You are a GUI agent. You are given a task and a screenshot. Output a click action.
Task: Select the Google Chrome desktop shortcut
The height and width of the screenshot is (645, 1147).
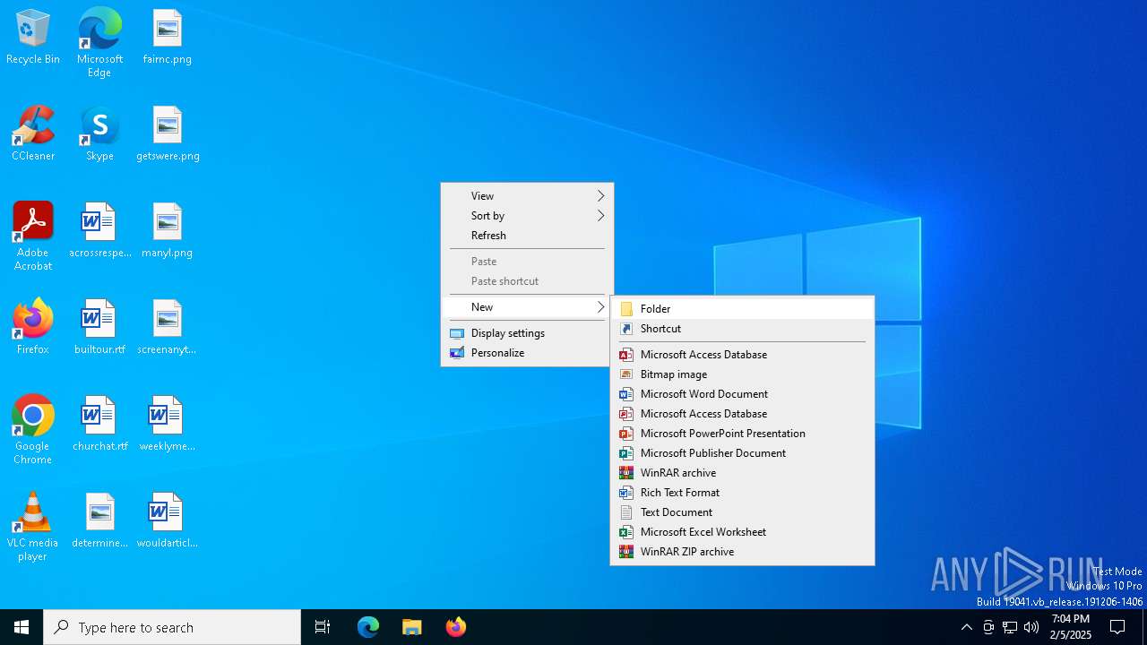33,430
